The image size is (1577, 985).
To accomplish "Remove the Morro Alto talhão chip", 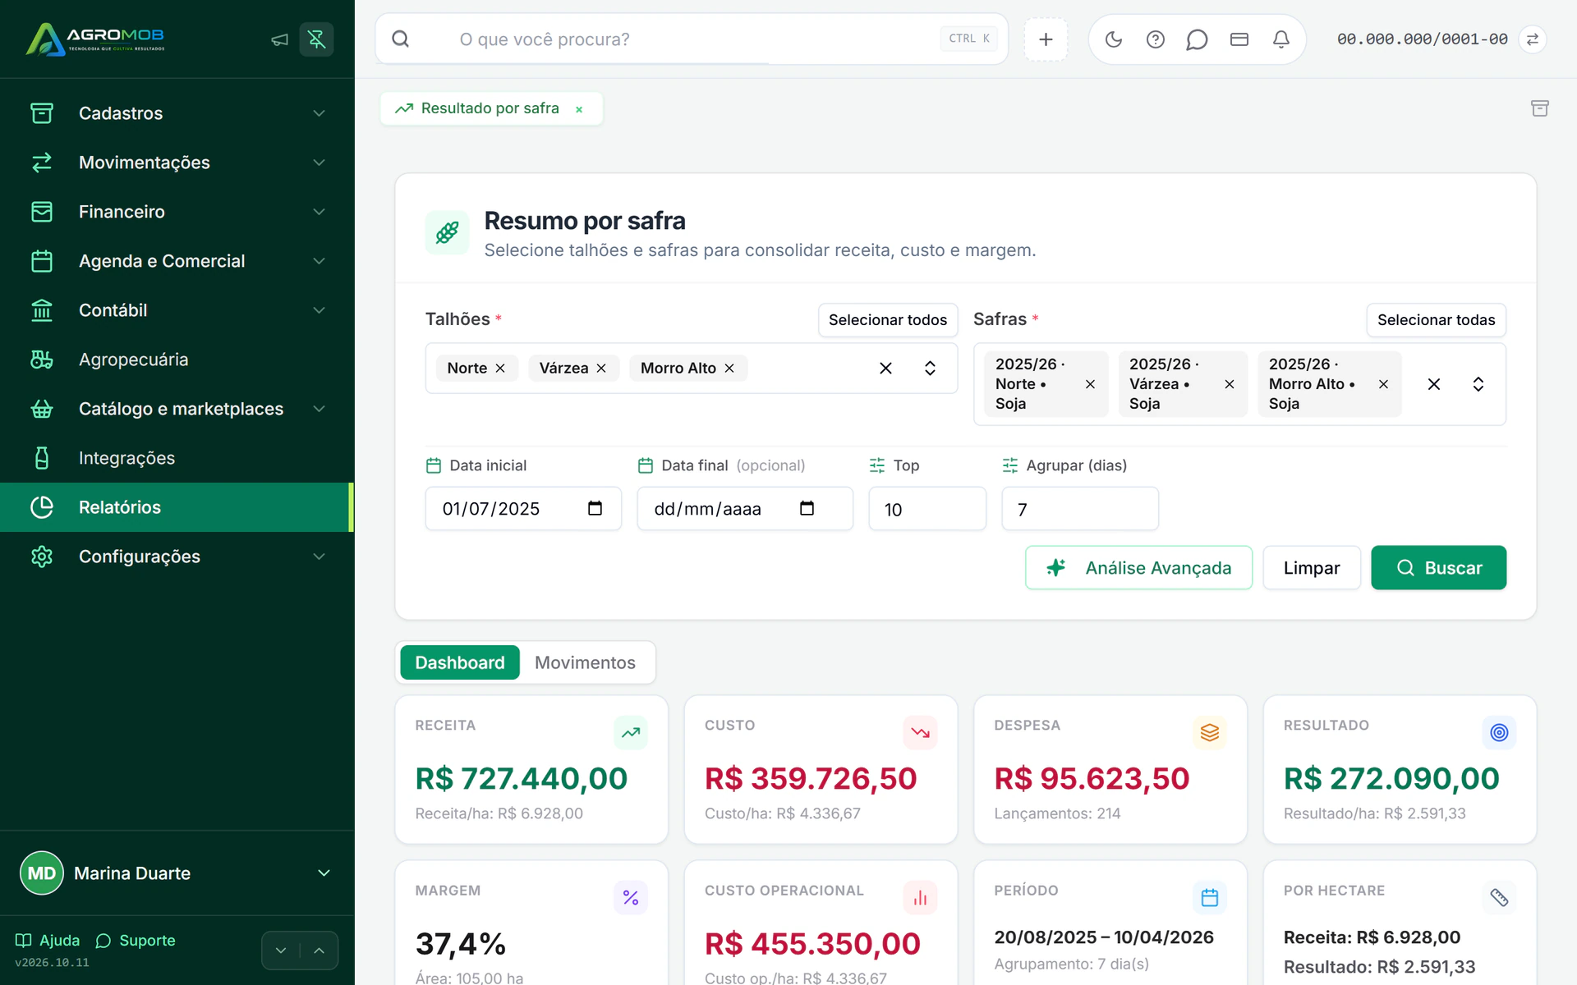I will [x=729, y=368].
